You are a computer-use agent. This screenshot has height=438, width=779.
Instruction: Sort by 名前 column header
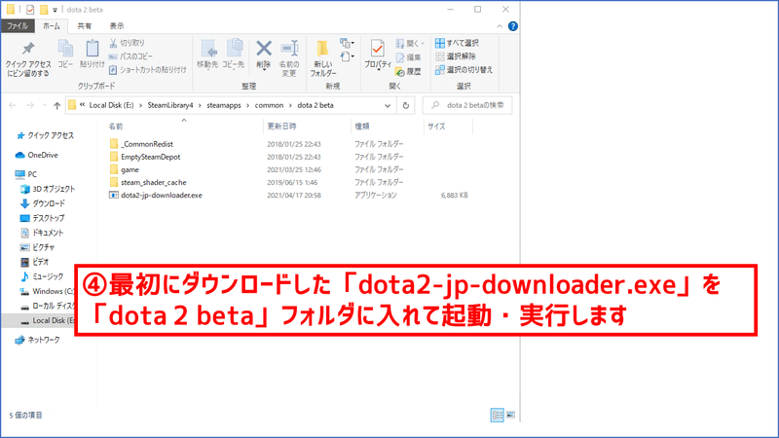pos(116,127)
